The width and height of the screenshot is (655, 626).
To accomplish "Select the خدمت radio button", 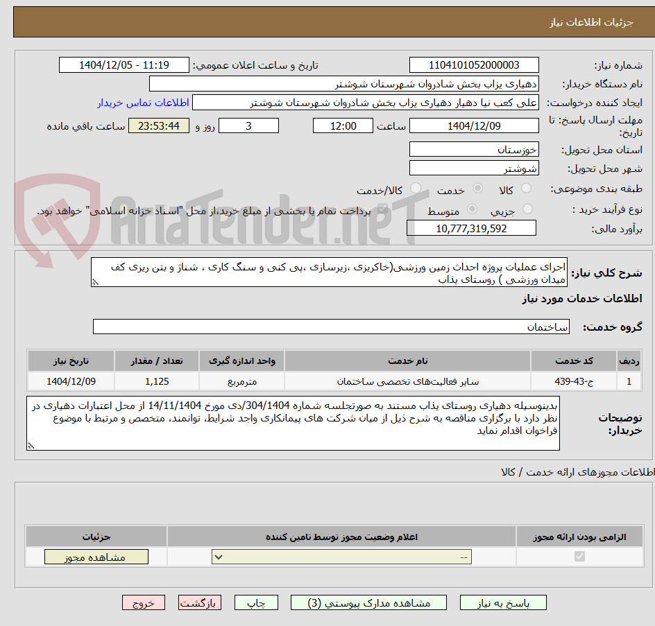I will tap(477, 189).
